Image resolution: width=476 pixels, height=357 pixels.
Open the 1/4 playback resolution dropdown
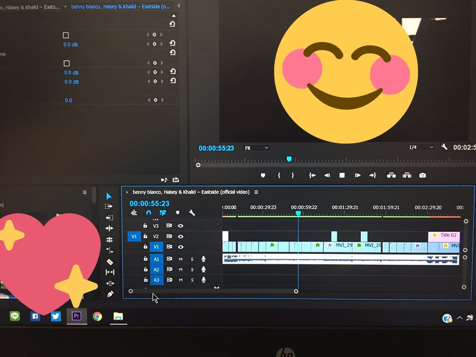pos(420,147)
